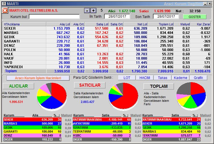Click the 2.003.427 sell-side volume value
214x144 pixels.
tap(87, 102)
